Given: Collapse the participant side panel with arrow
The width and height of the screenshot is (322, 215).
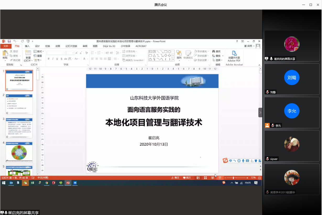Looking at the screenshot, I should 260,112.
